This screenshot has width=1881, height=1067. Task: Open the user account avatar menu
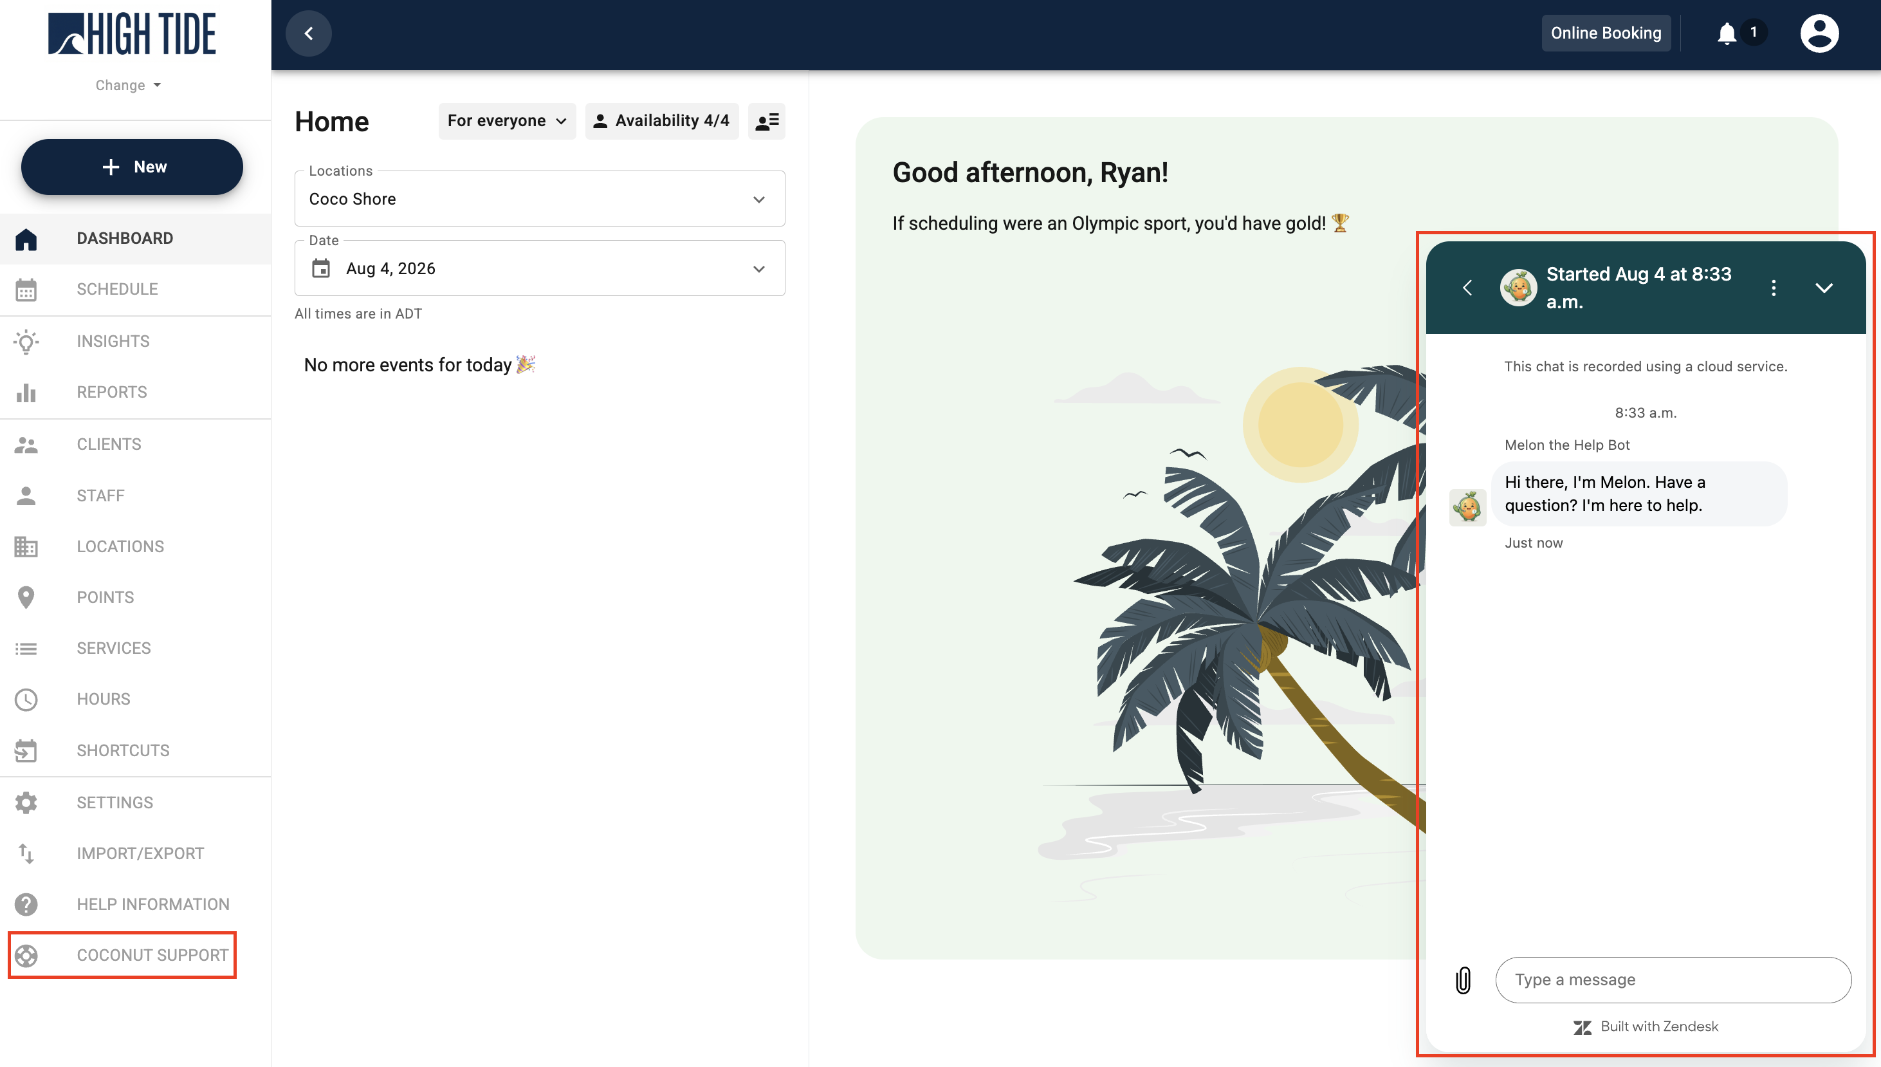point(1819,33)
